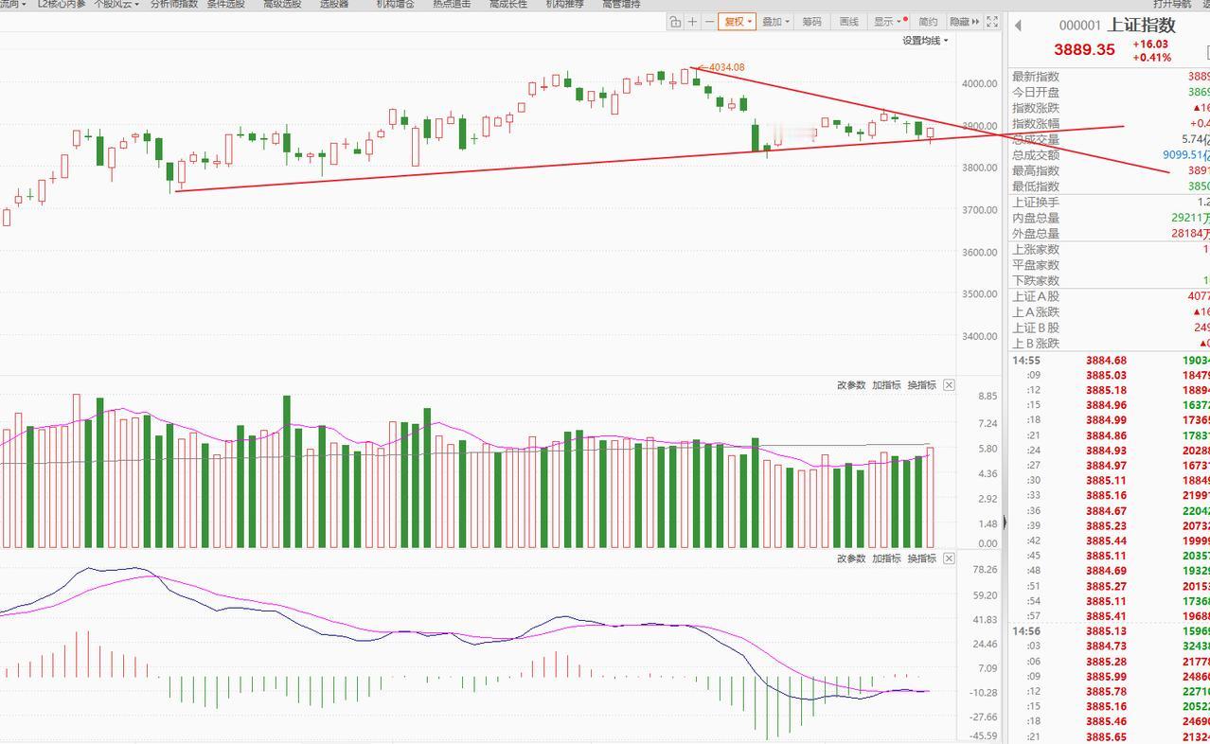The image size is (1210, 744).
Task: Switch to 简约 view
Action: [x=928, y=22]
